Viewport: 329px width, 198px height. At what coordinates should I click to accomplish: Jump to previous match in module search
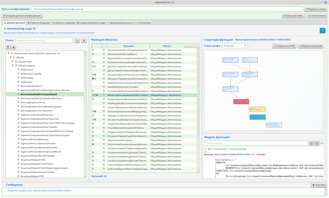[x=311, y=143]
